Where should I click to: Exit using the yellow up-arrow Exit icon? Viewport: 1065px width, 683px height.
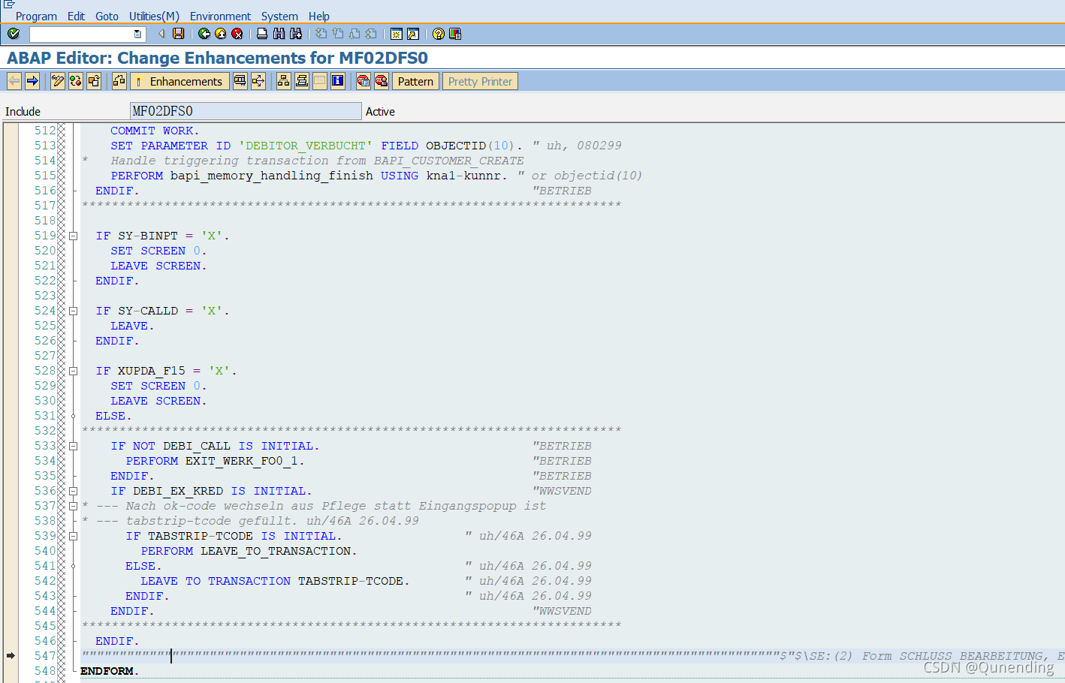(221, 34)
